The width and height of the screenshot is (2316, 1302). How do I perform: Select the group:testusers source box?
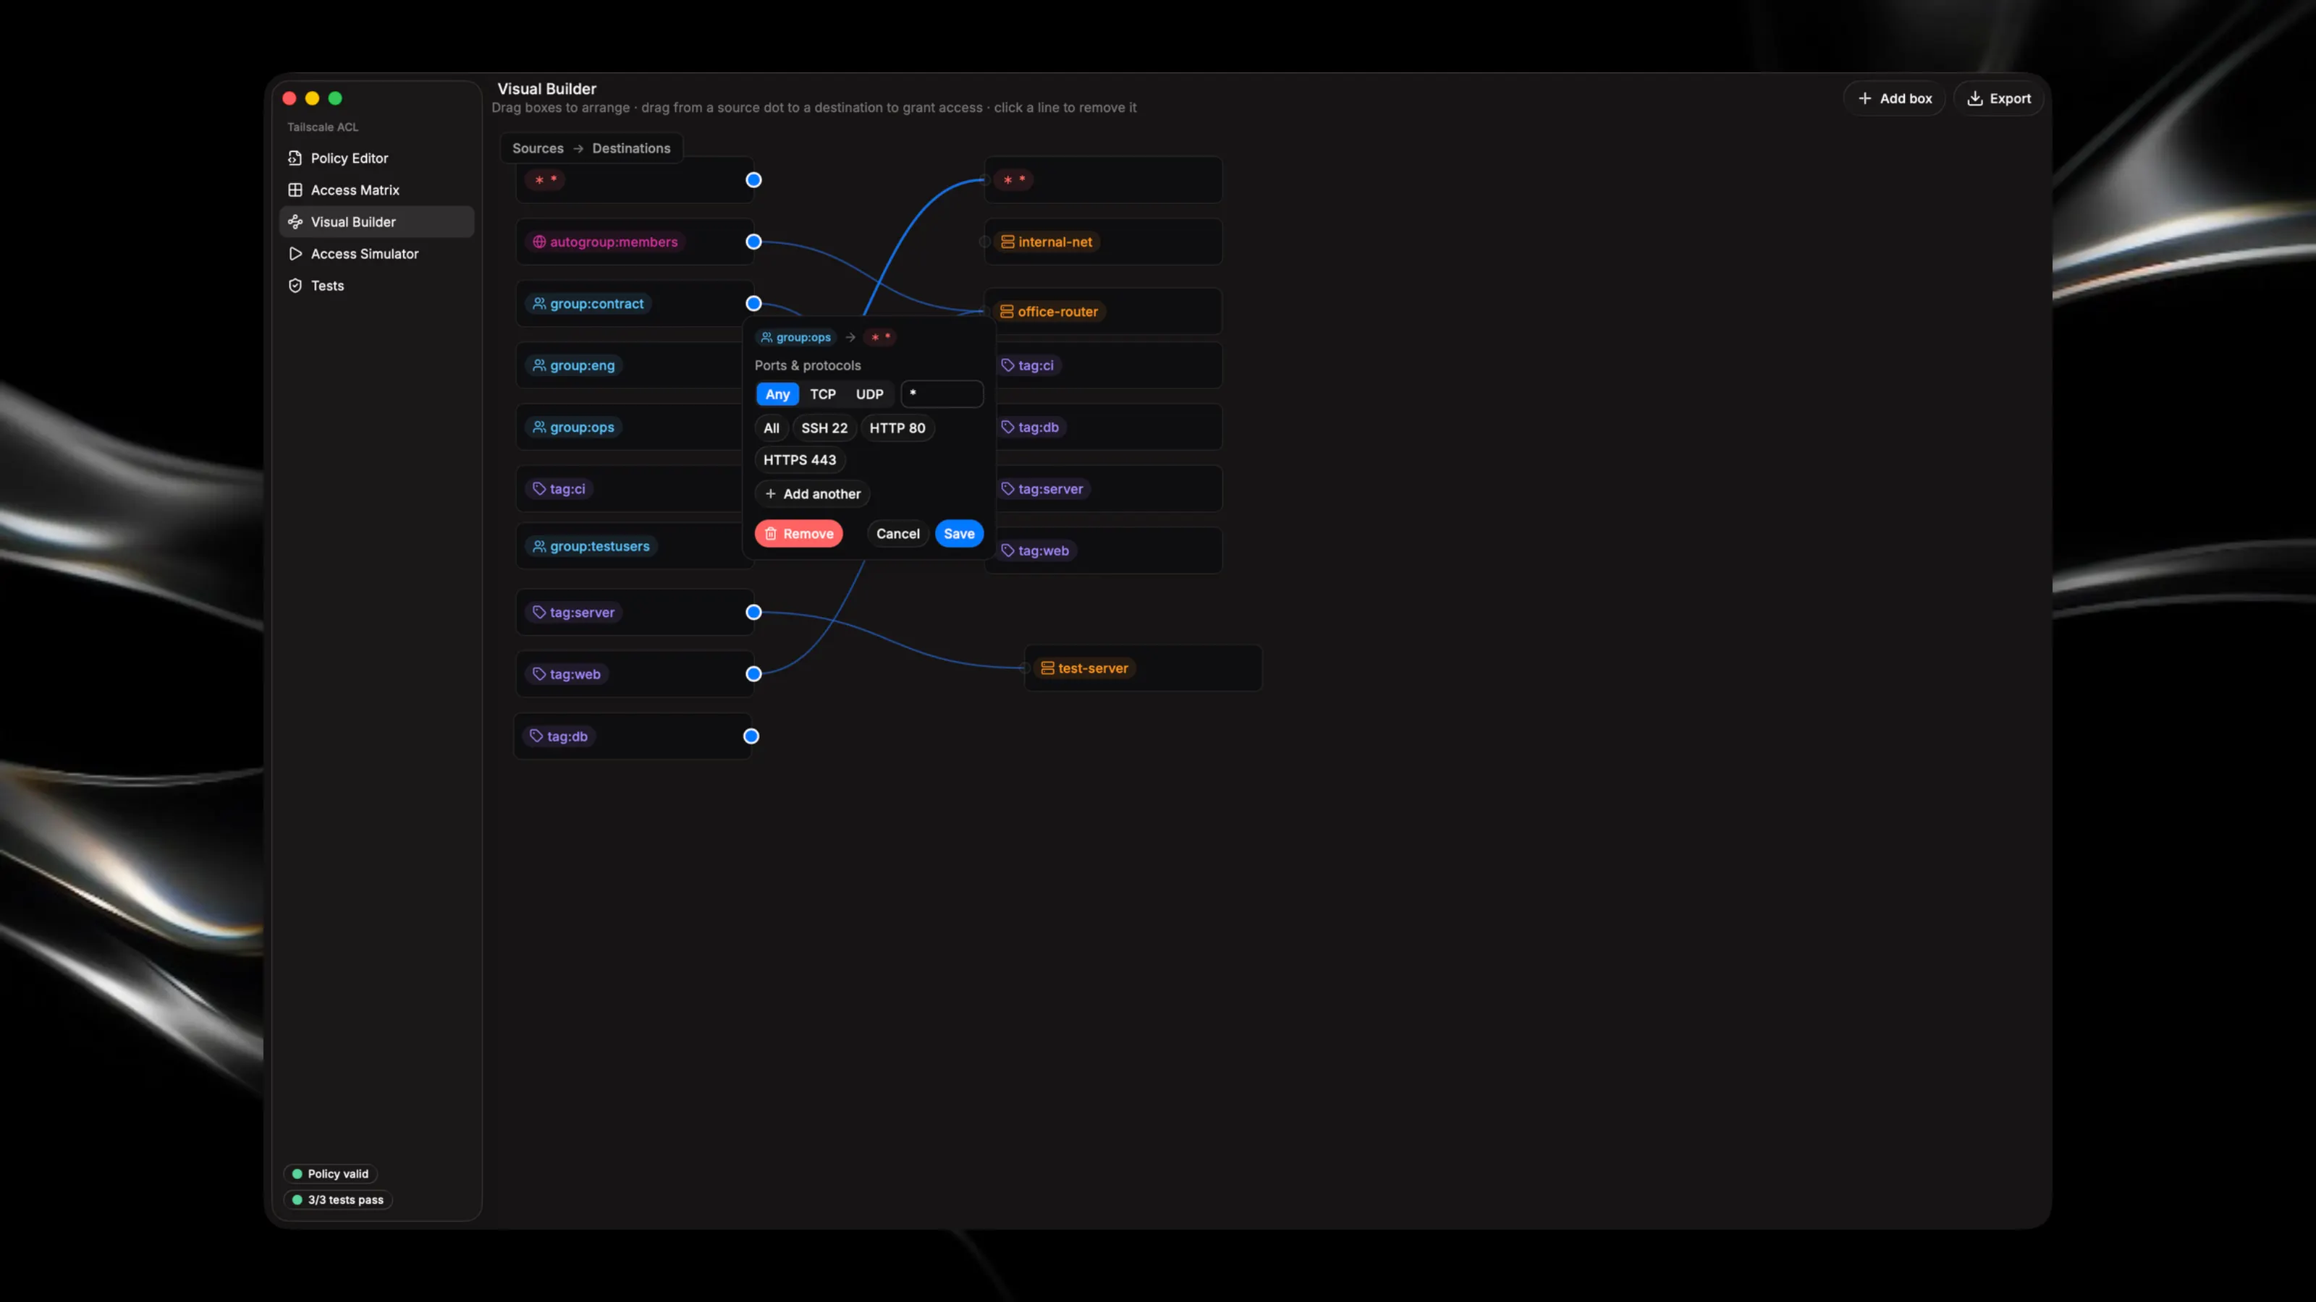tap(630, 546)
